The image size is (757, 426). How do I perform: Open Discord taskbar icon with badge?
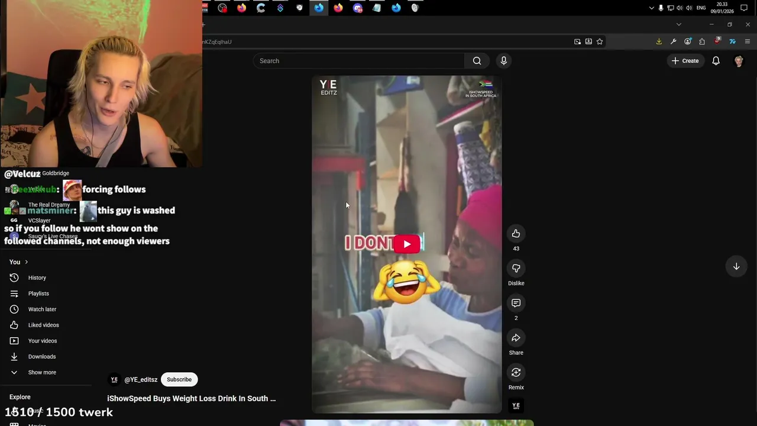(357, 8)
